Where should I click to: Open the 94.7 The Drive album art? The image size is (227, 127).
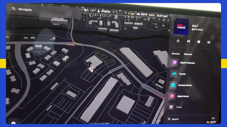point(181,26)
